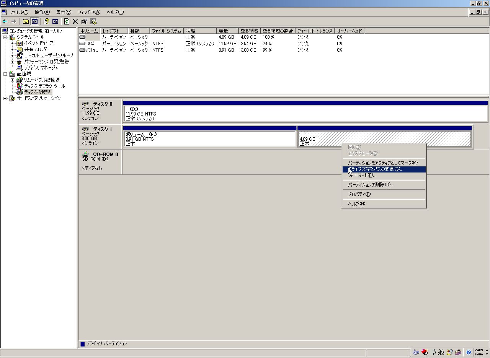Click the IME keyboard icon in language bar

[416, 352]
